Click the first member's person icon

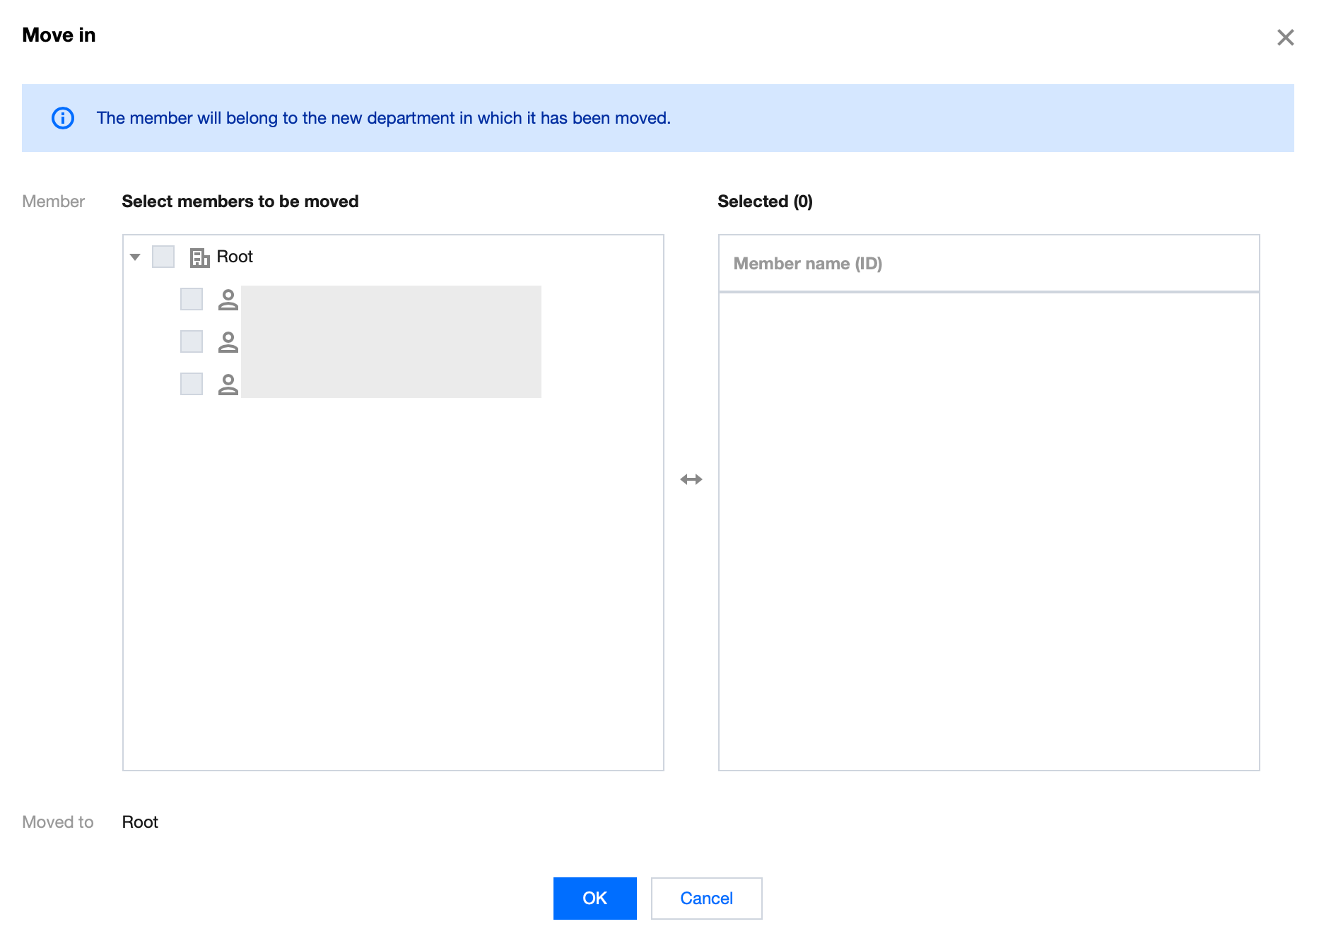[x=228, y=300]
